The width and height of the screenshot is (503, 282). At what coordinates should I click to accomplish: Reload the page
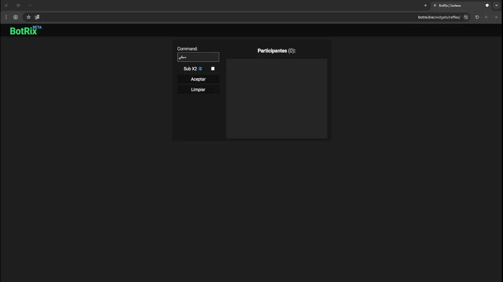coord(477,17)
